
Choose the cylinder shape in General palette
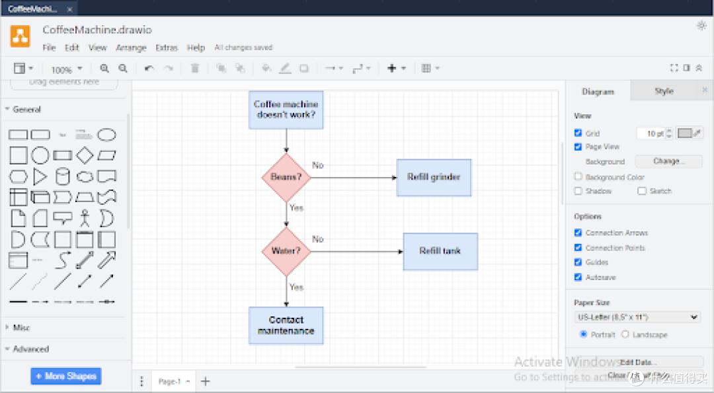(62, 176)
